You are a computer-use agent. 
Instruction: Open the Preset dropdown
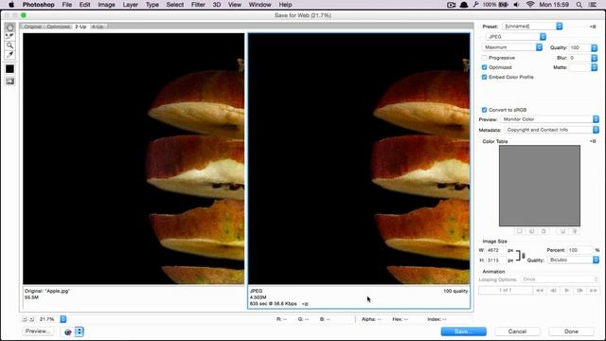click(x=532, y=27)
